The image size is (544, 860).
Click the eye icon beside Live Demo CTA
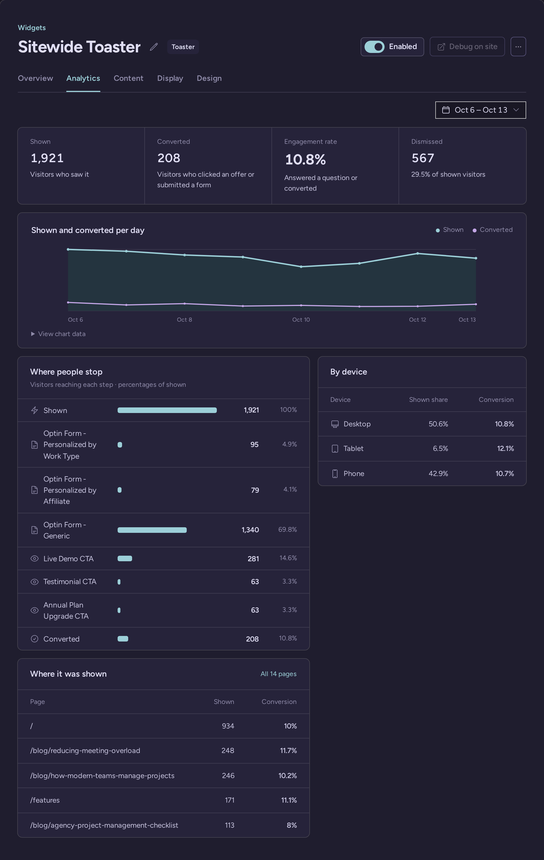coord(34,558)
